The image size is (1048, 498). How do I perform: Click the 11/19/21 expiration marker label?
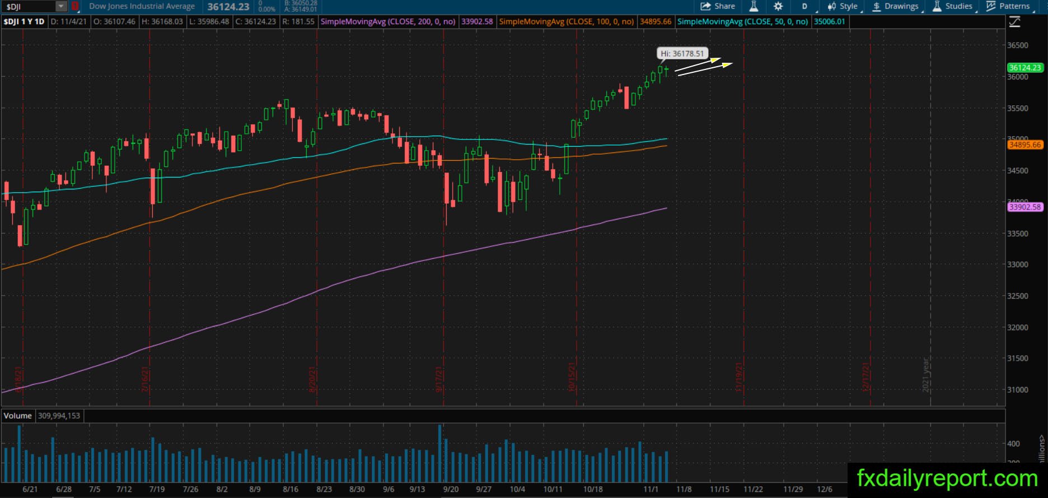[x=739, y=378]
